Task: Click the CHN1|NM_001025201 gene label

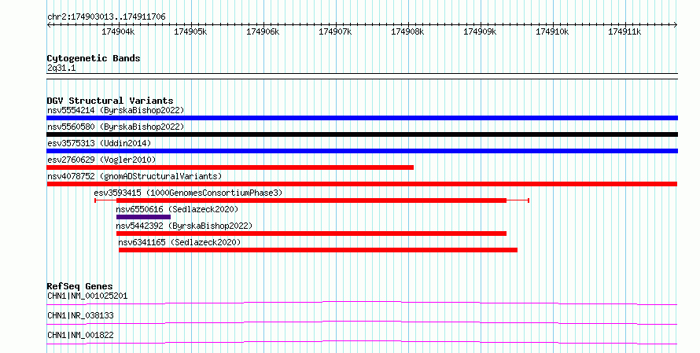Action: coord(87,296)
